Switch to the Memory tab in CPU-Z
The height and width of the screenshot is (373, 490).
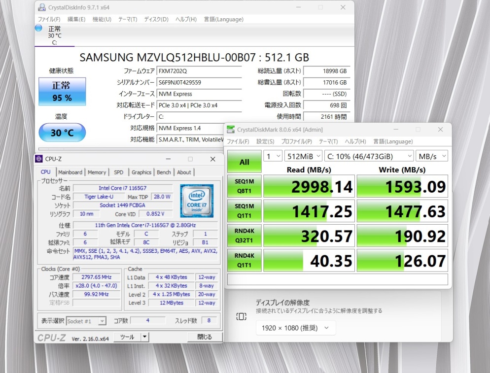point(97,172)
